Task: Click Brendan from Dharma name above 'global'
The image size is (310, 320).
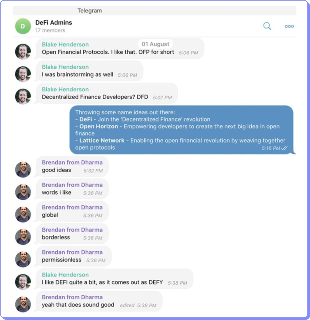Action: click(x=72, y=207)
